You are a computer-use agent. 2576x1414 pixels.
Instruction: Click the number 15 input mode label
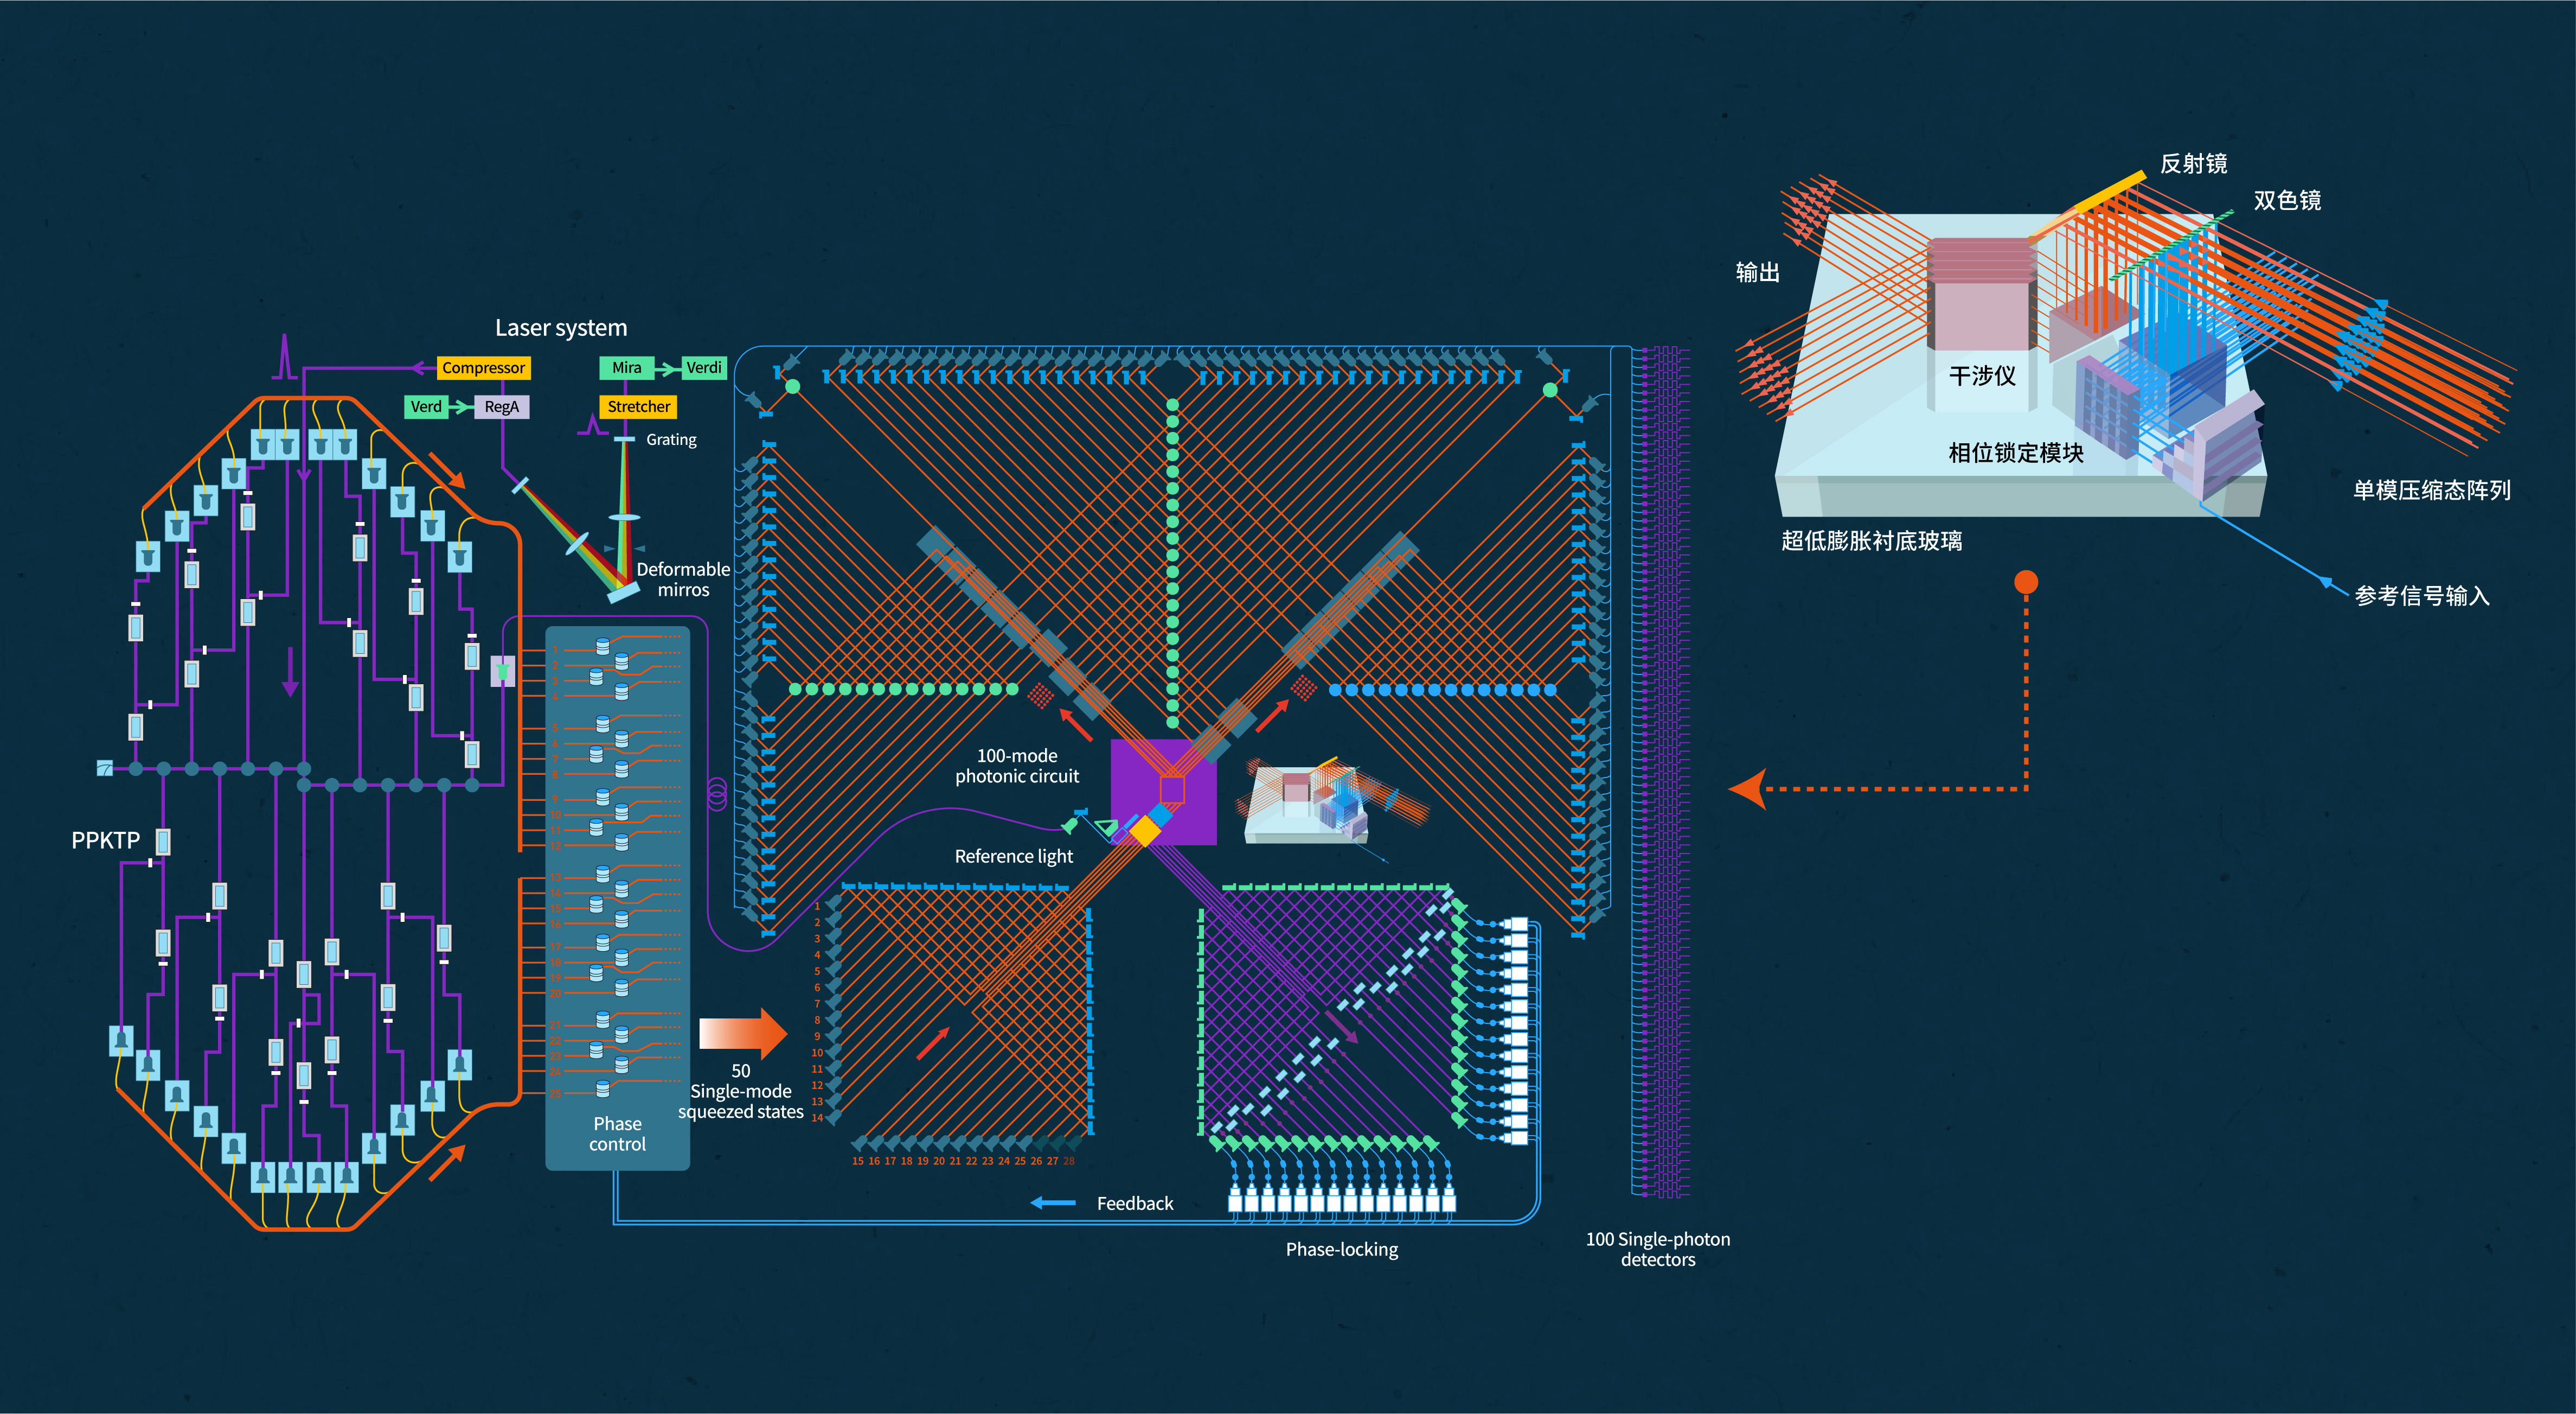click(x=858, y=1162)
